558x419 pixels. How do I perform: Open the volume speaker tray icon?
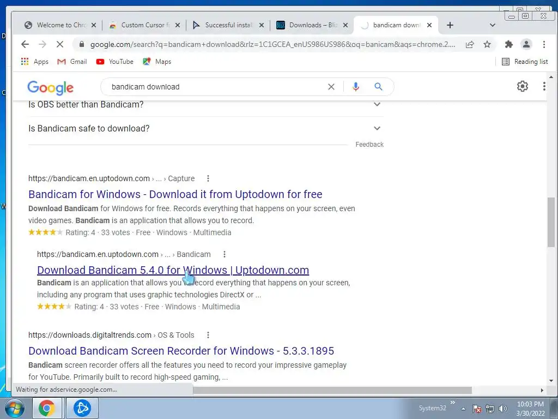(x=502, y=409)
